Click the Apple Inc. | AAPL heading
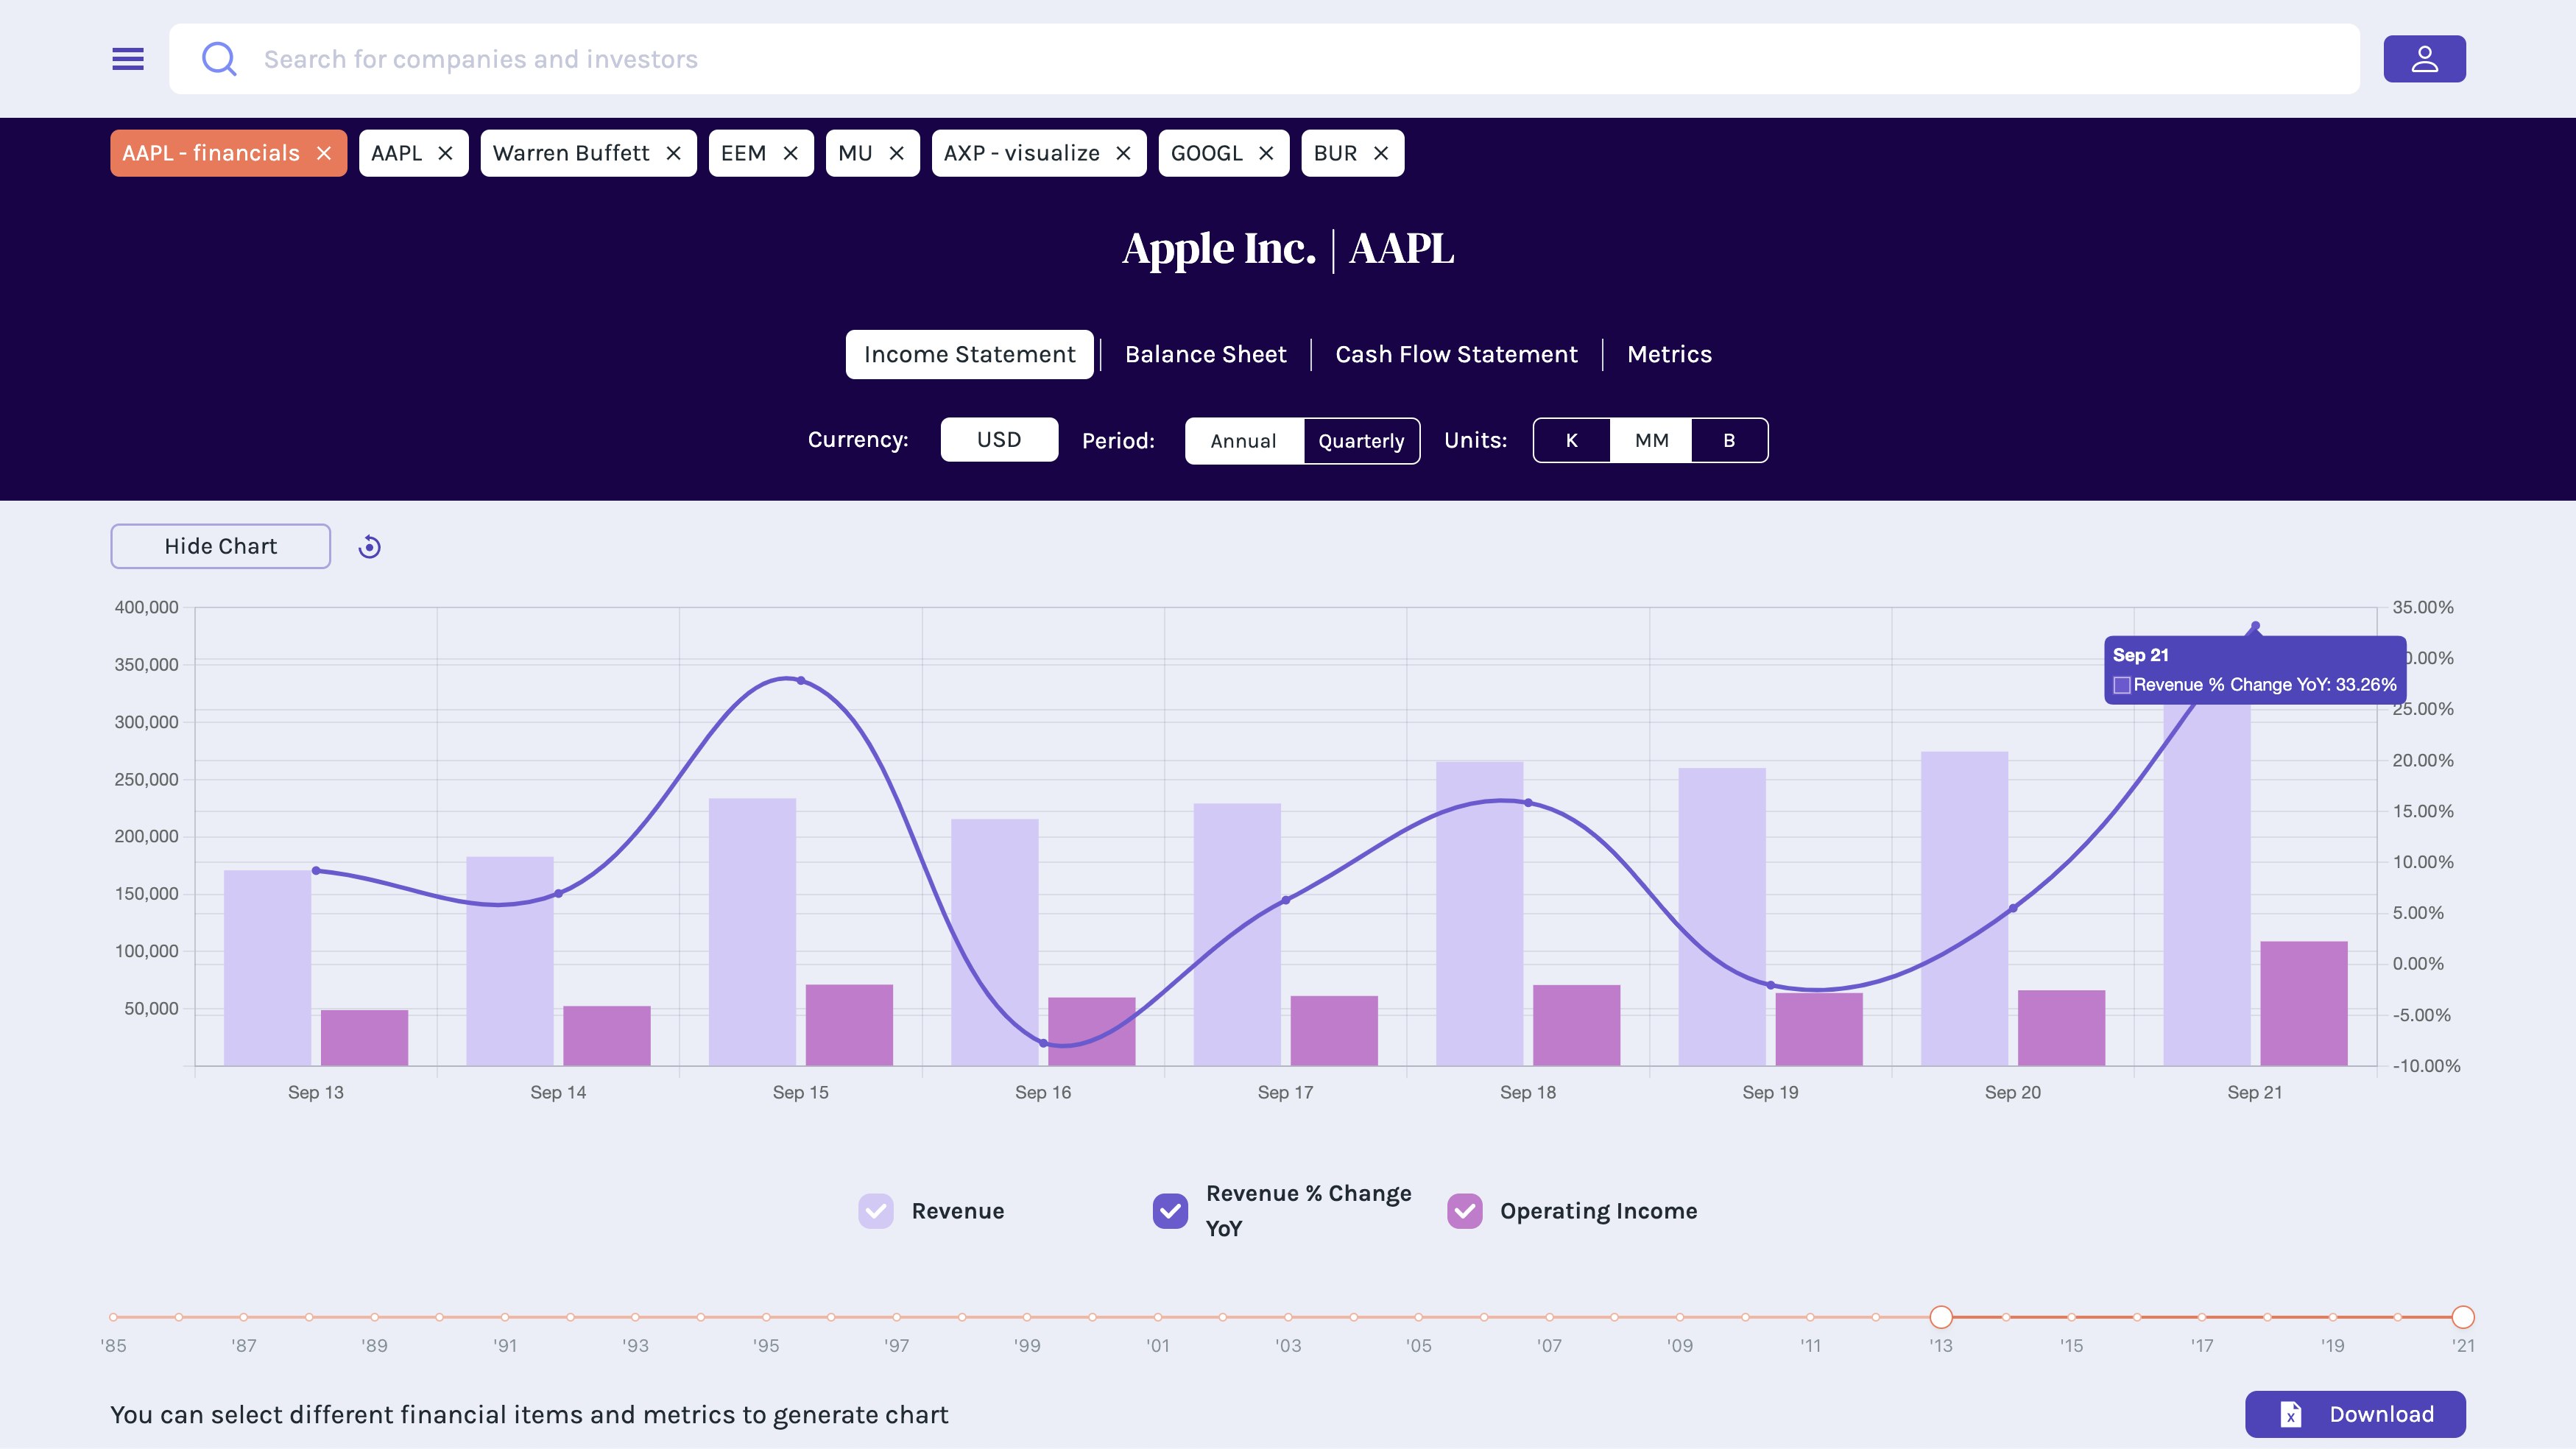The height and width of the screenshot is (1449, 2576). pyautogui.click(x=1288, y=248)
